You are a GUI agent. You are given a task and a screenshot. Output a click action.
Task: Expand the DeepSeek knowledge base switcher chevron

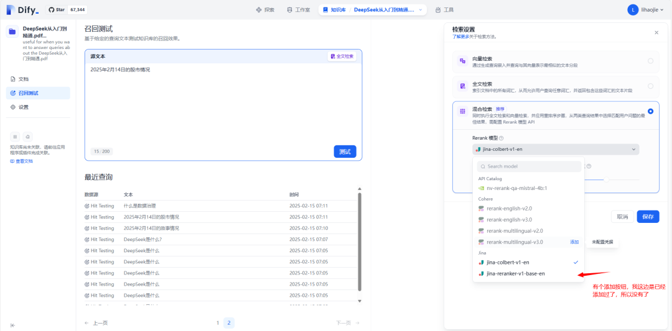click(420, 10)
